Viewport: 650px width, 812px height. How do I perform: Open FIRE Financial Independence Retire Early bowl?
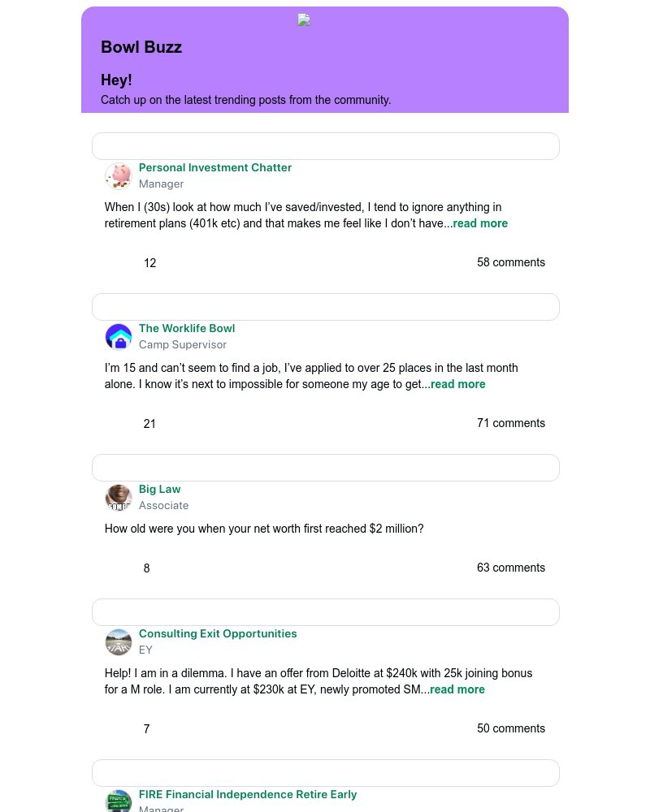(248, 794)
